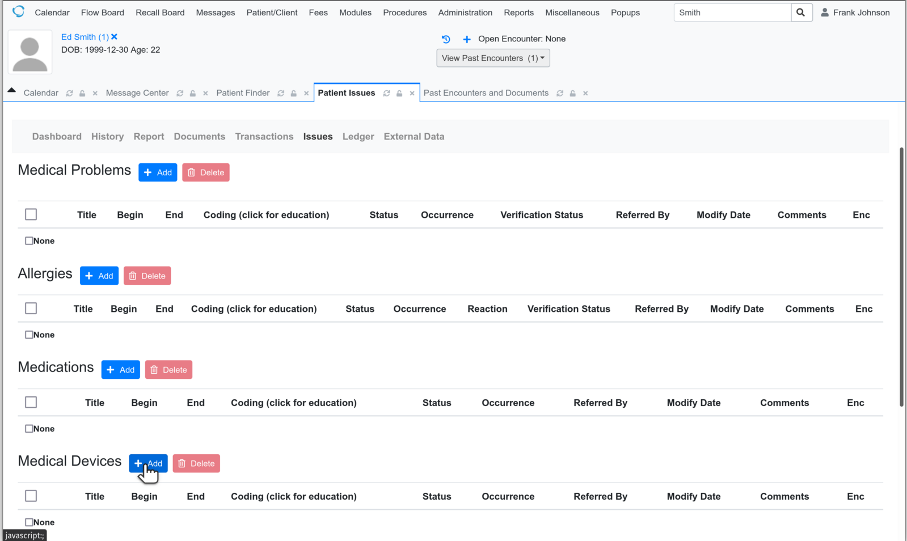This screenshot has width=907, height=541.
Task: Refresh the Calendar tab
Action: coord(69,94)
